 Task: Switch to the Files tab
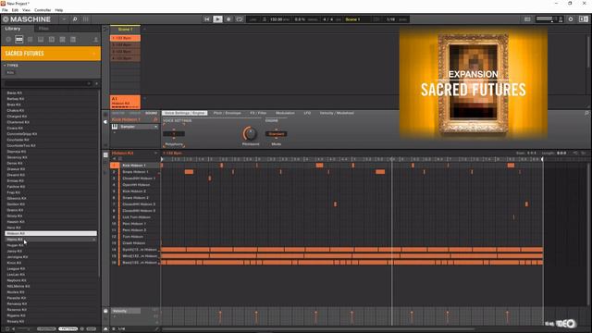pyautogui.click(x=43, y=29)
